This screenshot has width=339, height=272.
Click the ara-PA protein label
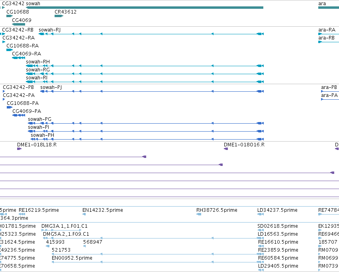329,95
